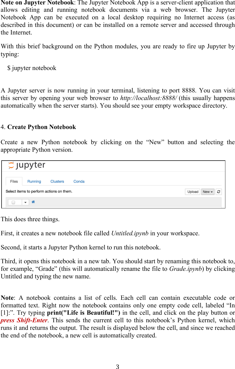This screenshot has height=369, width=235.
Task: Switch to the Running tab
Action: pos(34,181)
